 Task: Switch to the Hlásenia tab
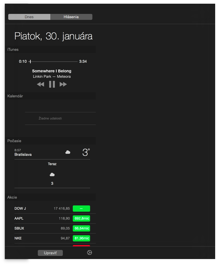[x=71, y=17]
